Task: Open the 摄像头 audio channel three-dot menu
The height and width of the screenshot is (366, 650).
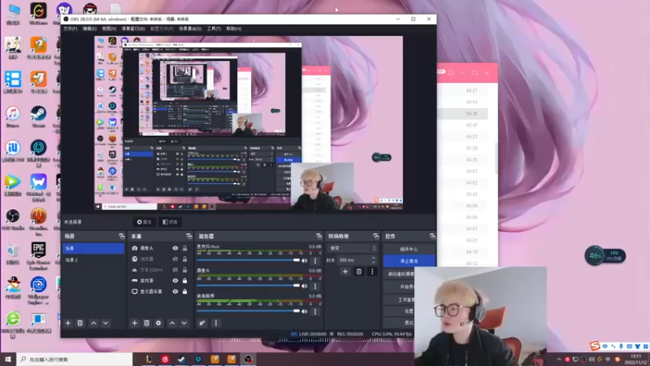Action: click(x=315, y=286)
